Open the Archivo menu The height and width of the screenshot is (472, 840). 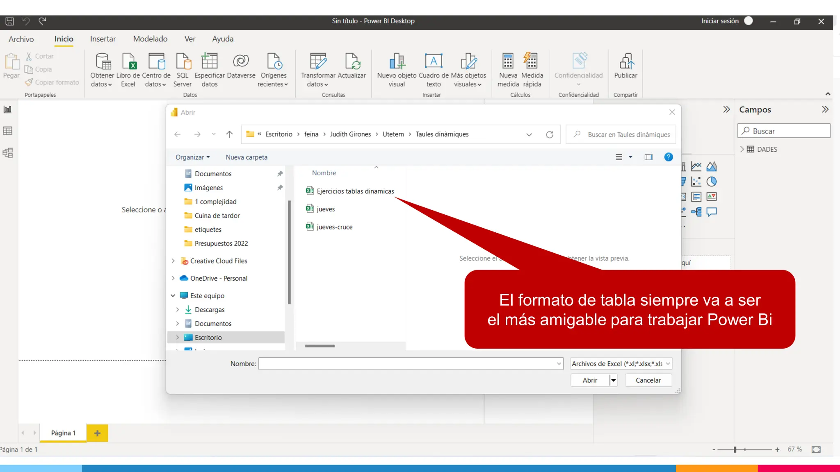(21, 39)
